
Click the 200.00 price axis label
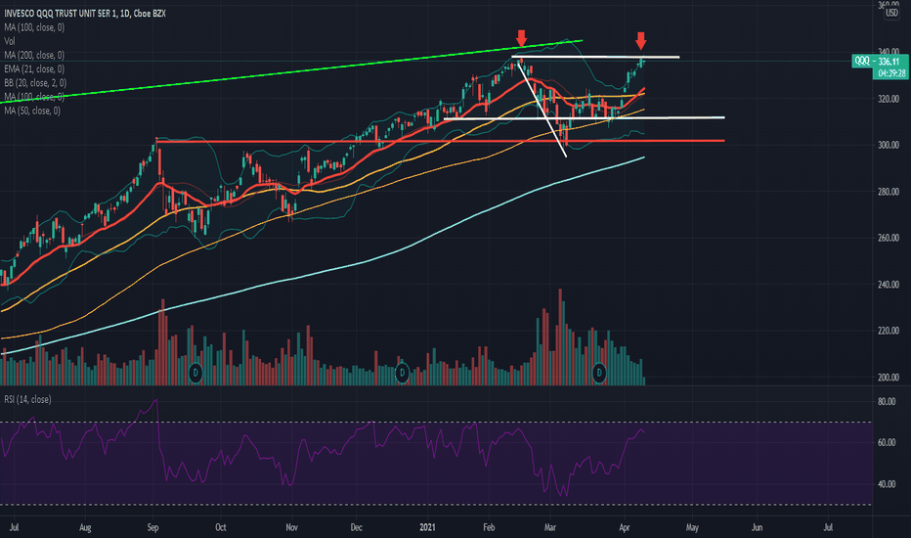tap(888, 377)
